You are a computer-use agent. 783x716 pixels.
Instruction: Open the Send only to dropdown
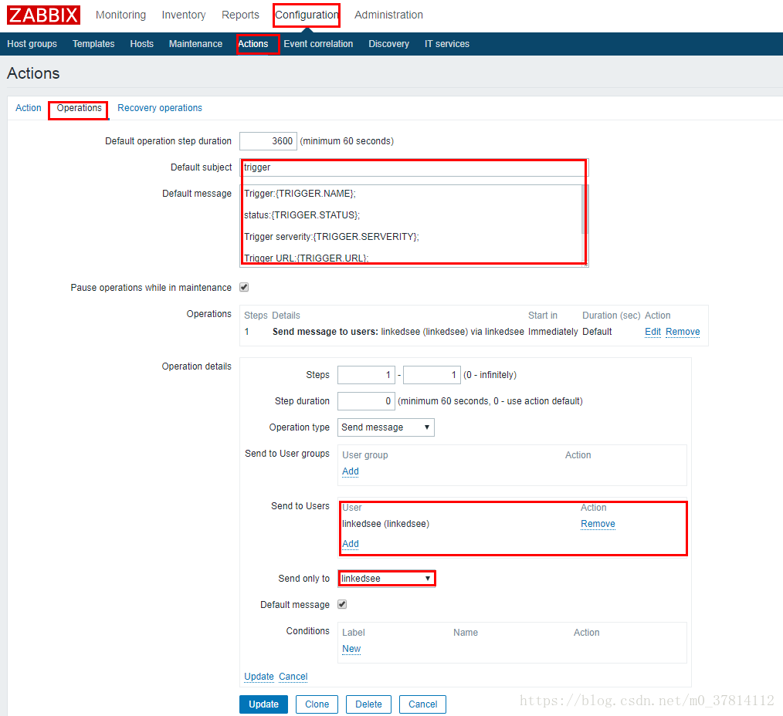point(386,579)
